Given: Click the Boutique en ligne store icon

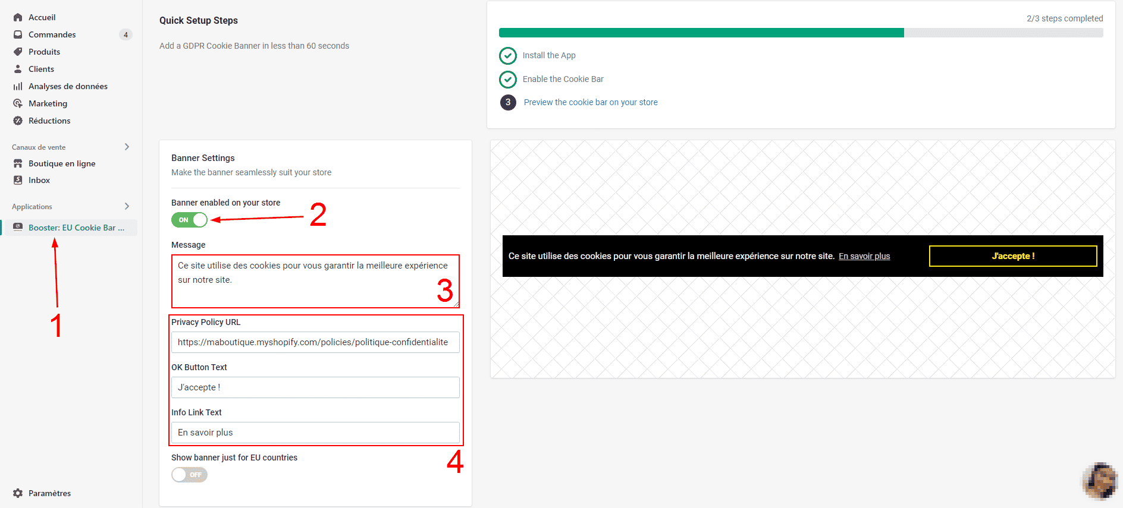Looking at the screenshot, I should click(18, 163).
